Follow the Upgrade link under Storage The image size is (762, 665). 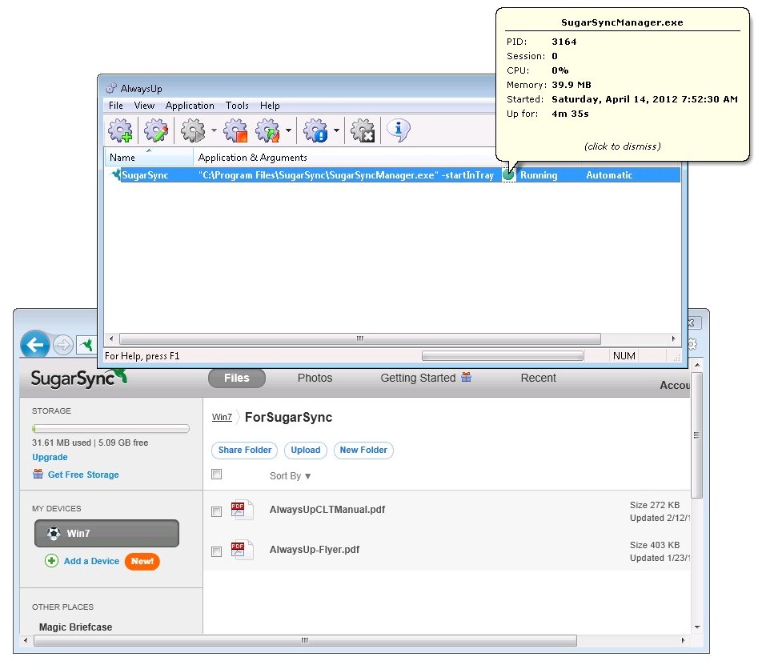pyautogui.click(x=50, y=457)
